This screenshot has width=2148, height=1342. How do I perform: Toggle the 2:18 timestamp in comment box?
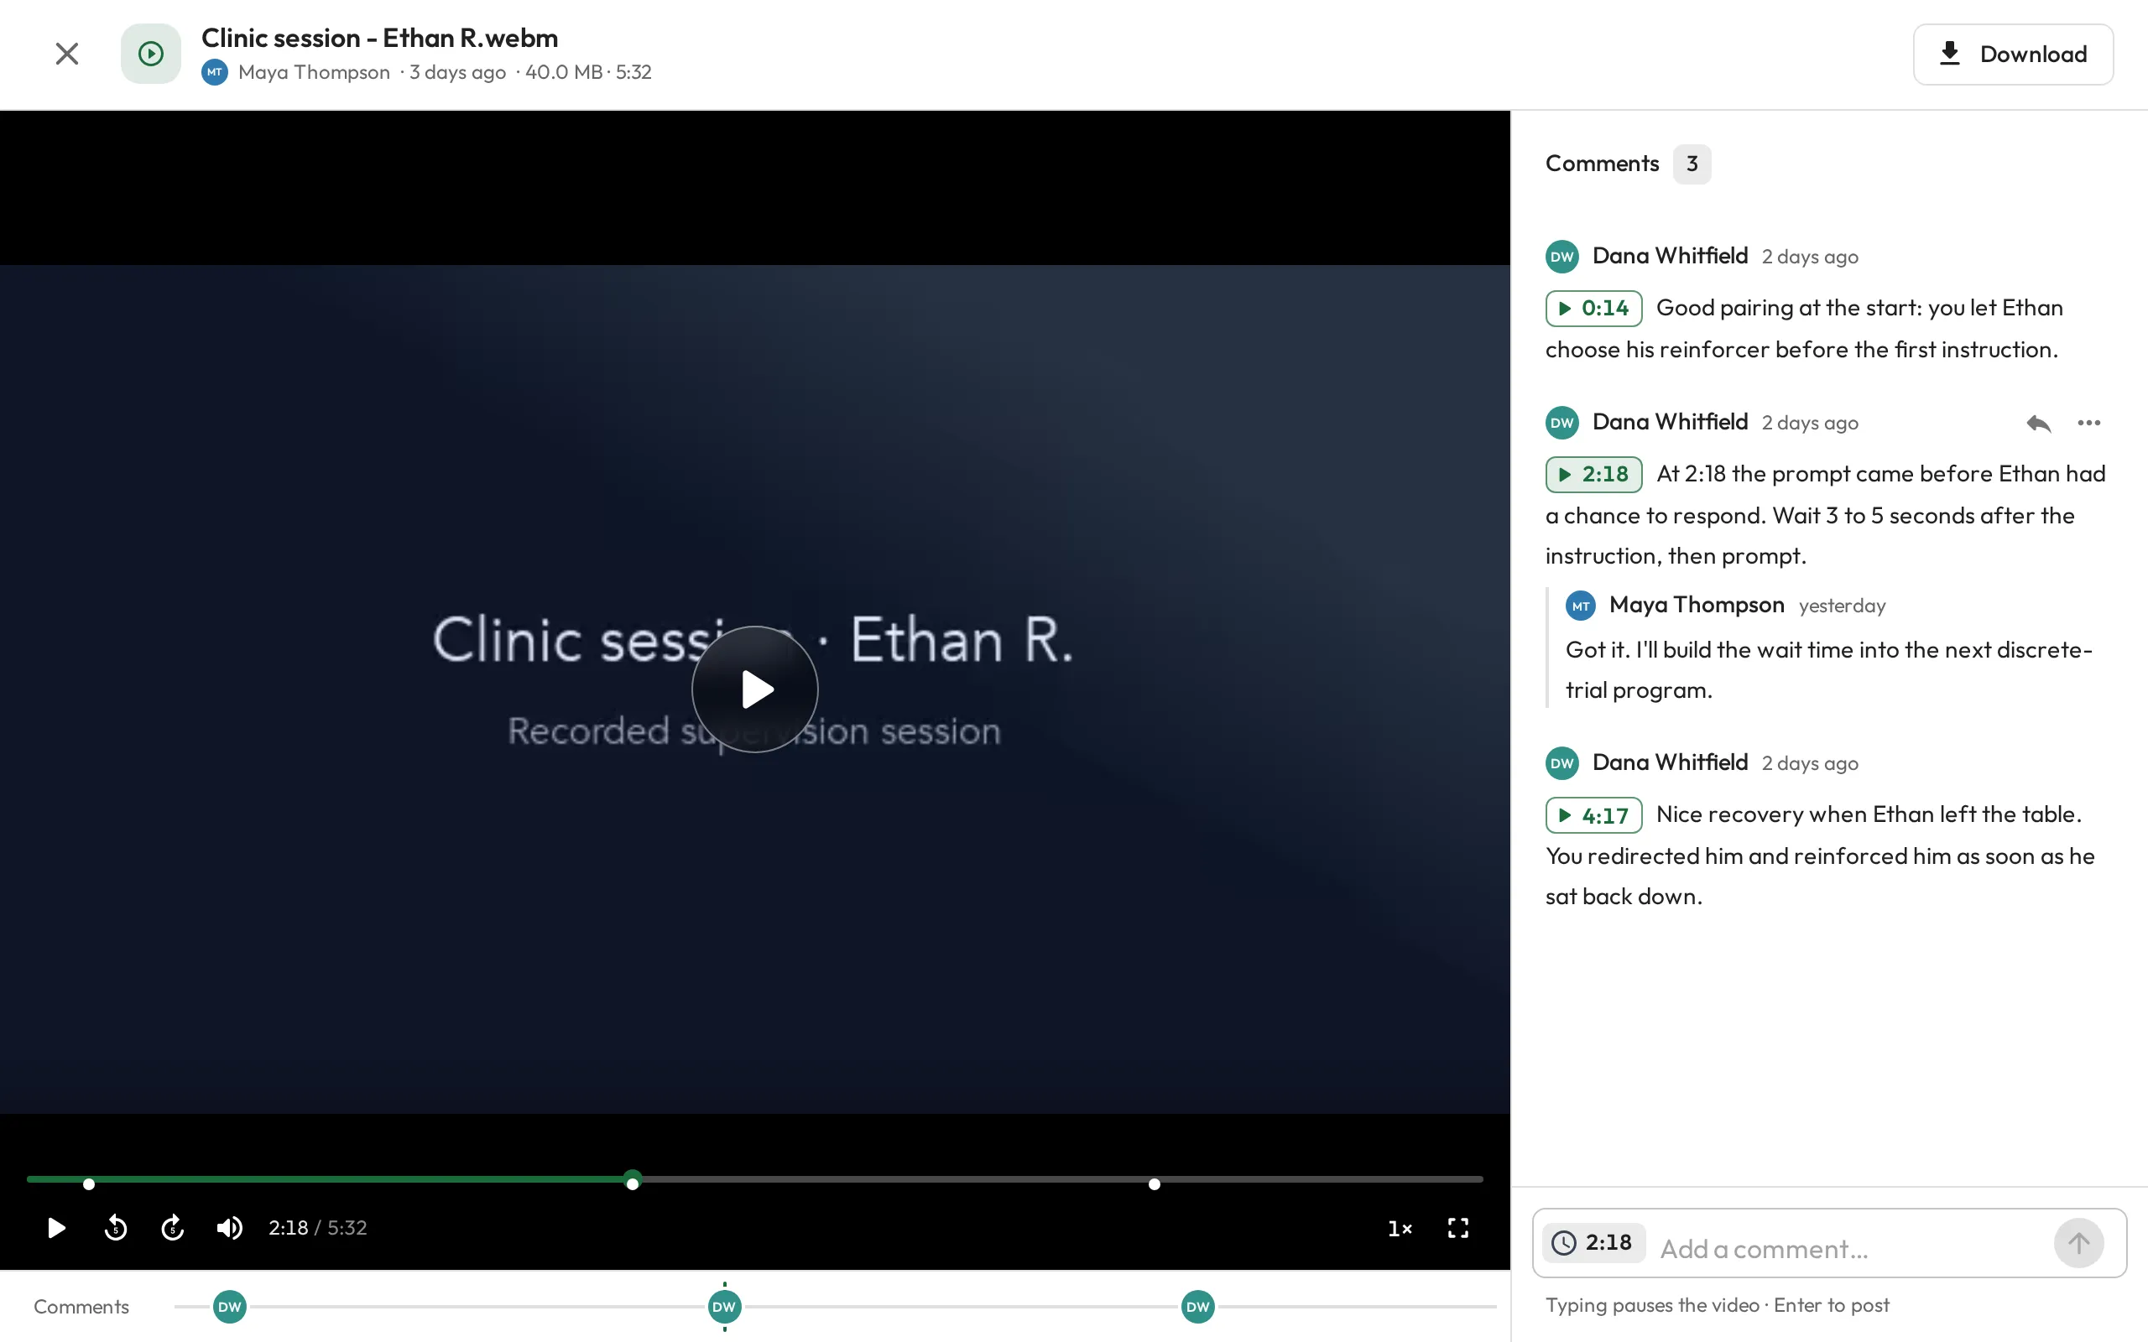(1593, 1242)
